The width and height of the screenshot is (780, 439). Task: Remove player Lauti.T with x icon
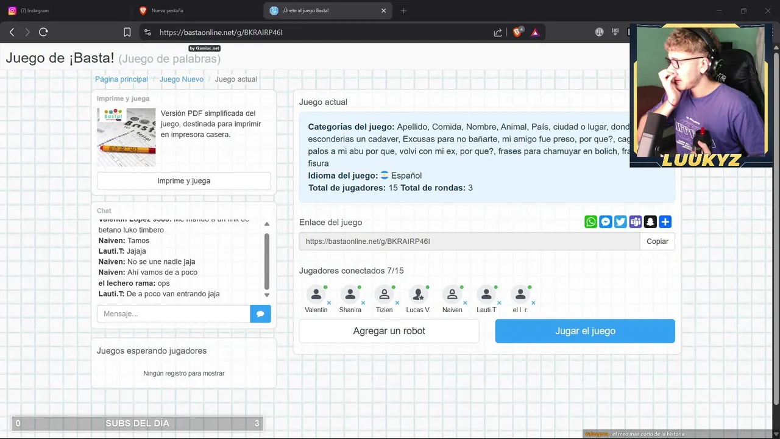499,302
